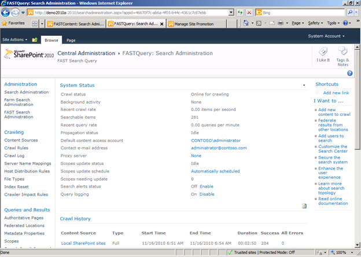Open SharePoint help blue question icon
The width and height of the screenshot is (361, 257).
click(349, 74)
